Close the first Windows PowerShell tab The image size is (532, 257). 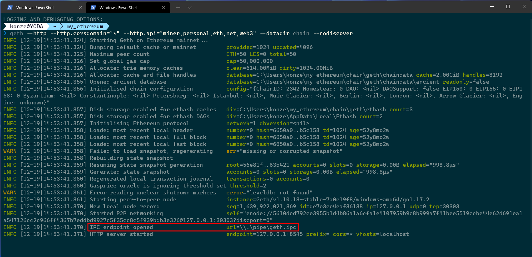[80, 7]
